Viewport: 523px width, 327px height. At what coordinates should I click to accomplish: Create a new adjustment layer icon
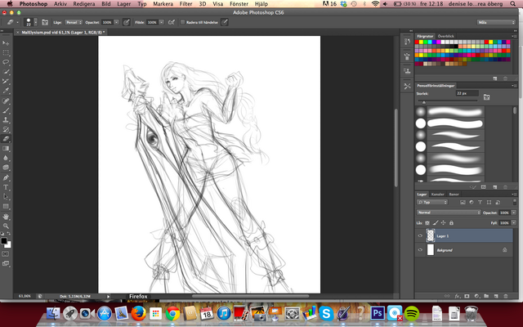coord(476,296)
